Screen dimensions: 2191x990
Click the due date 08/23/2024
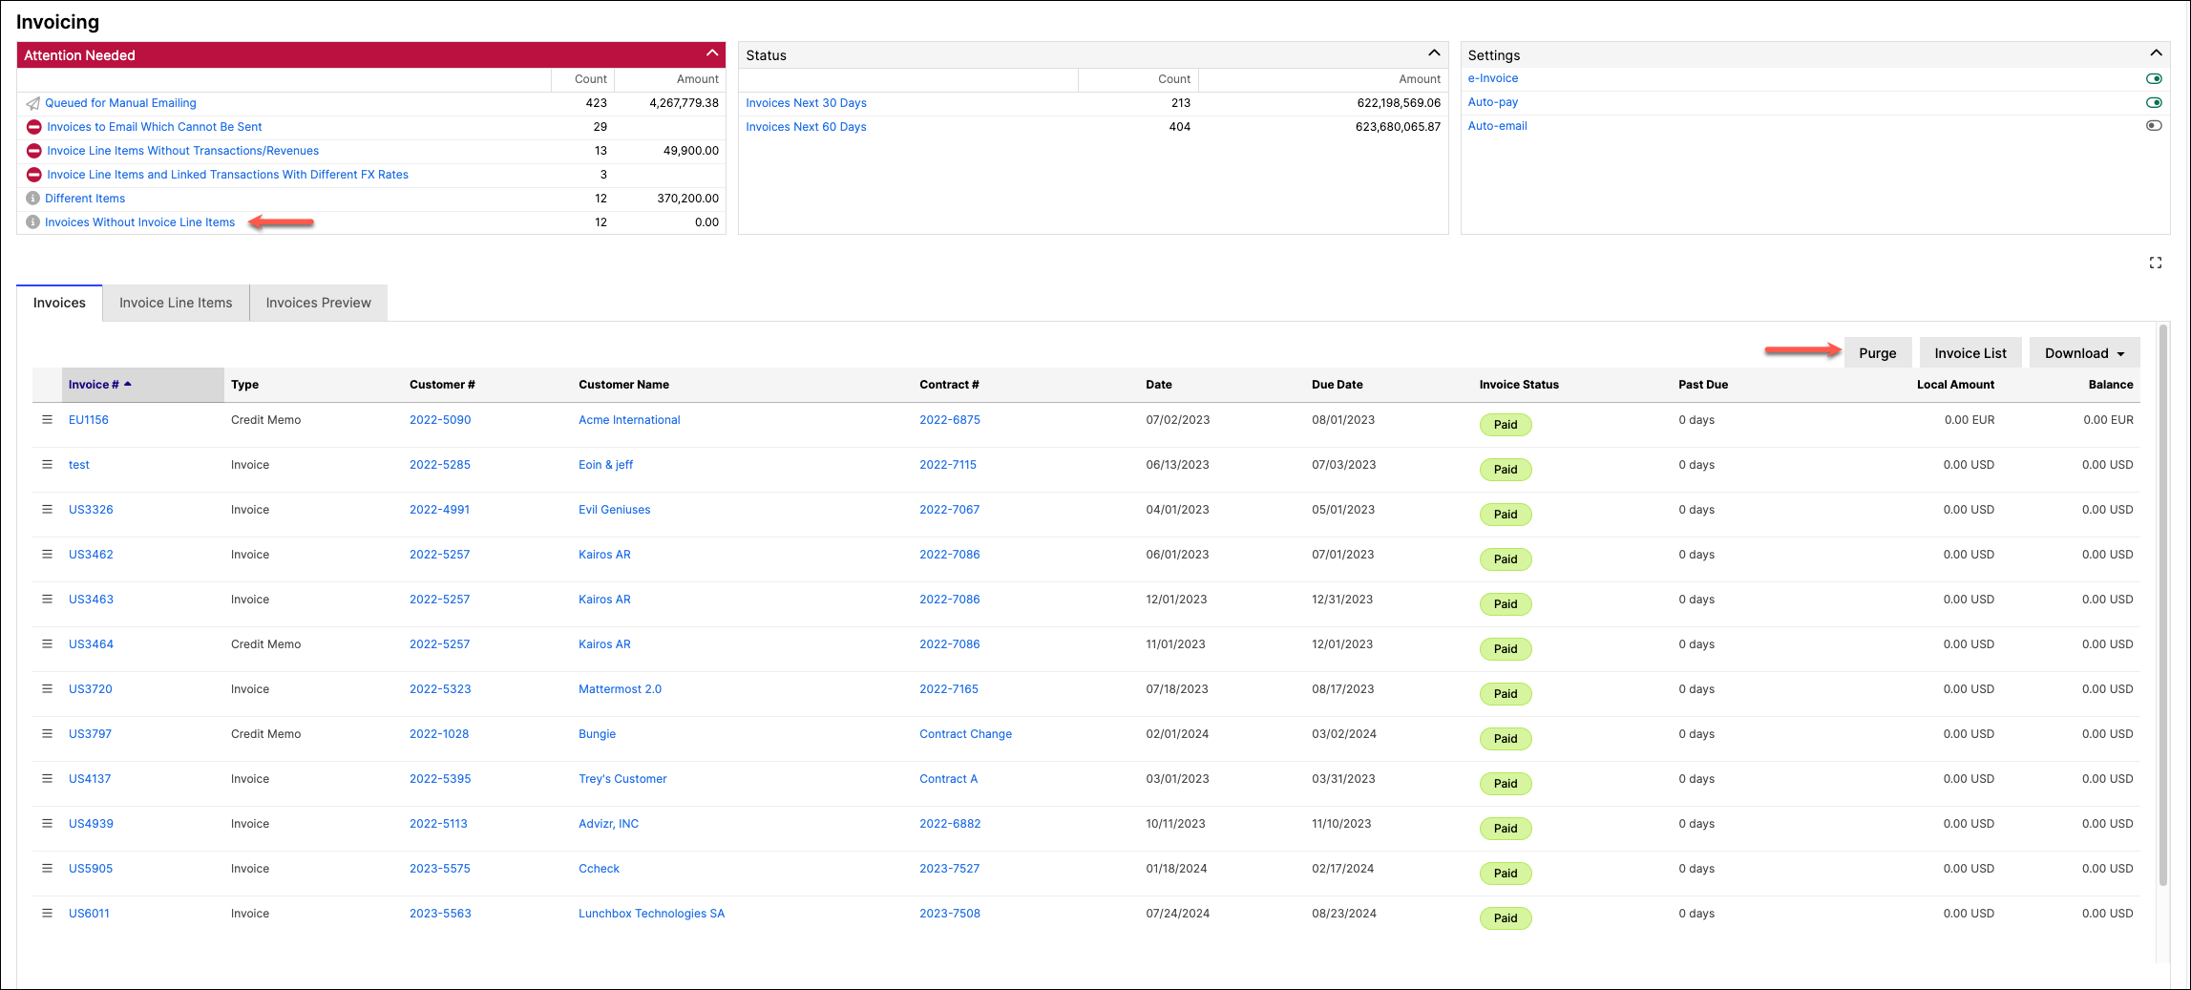1343,914
